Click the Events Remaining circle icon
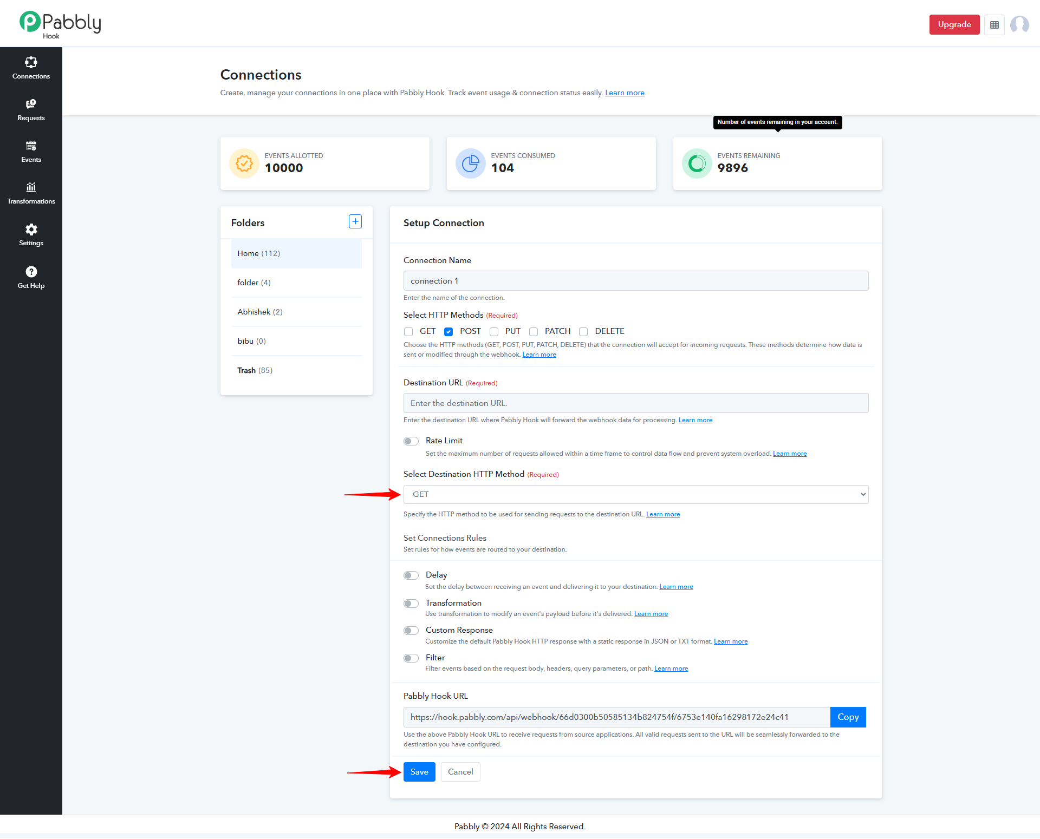The width and height of the screenshot is (1040, 839). [697, 163]
